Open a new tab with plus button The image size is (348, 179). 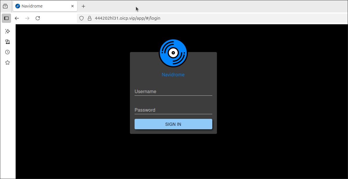[84, 6]
